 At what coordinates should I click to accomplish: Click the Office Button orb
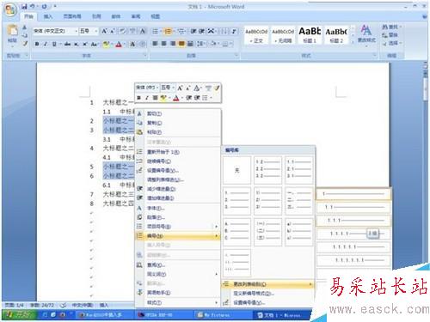(x=11, y=10)
